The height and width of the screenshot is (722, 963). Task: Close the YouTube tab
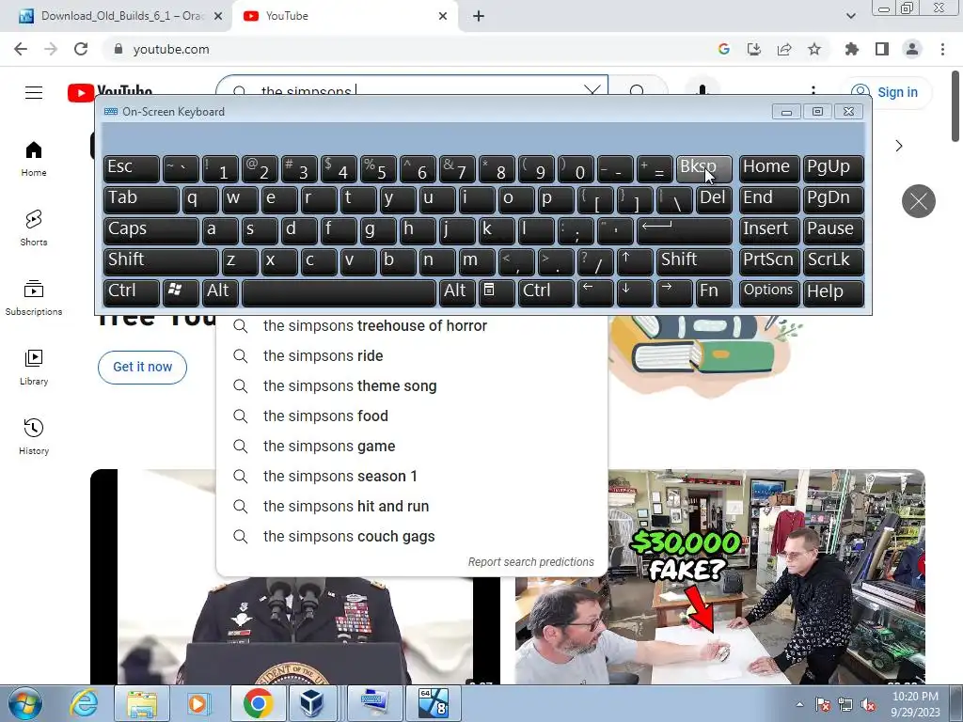443,17
